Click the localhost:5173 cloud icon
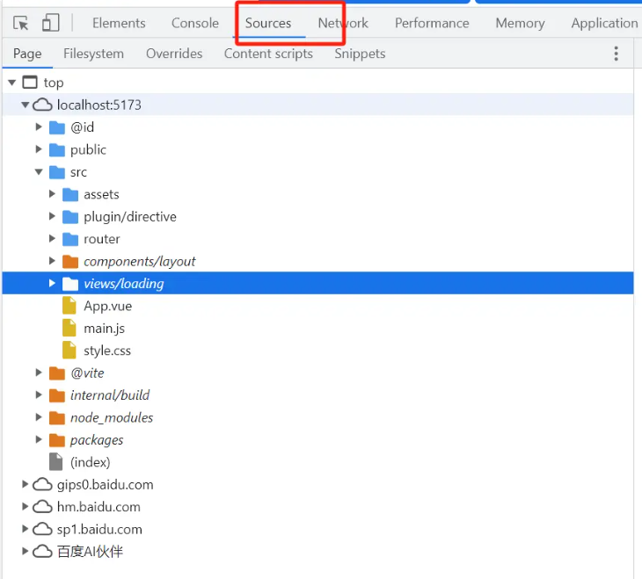642x579 pixels. click(42, 105)
